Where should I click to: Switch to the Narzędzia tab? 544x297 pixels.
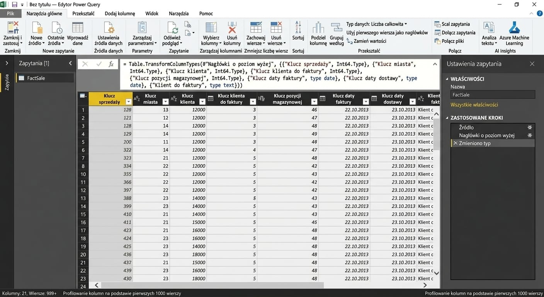pos(178,14)
